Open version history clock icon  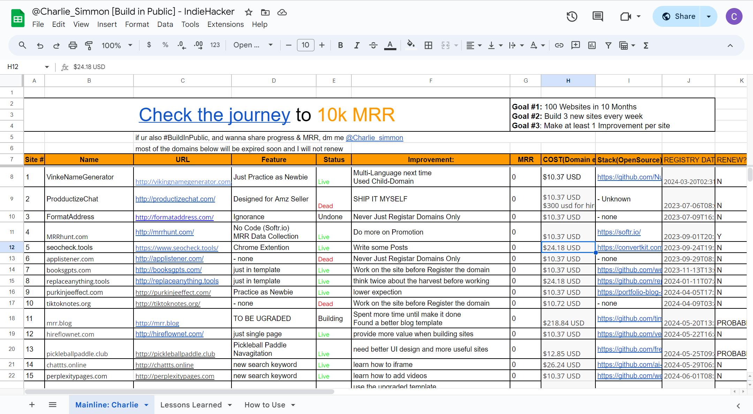point(572,16)
